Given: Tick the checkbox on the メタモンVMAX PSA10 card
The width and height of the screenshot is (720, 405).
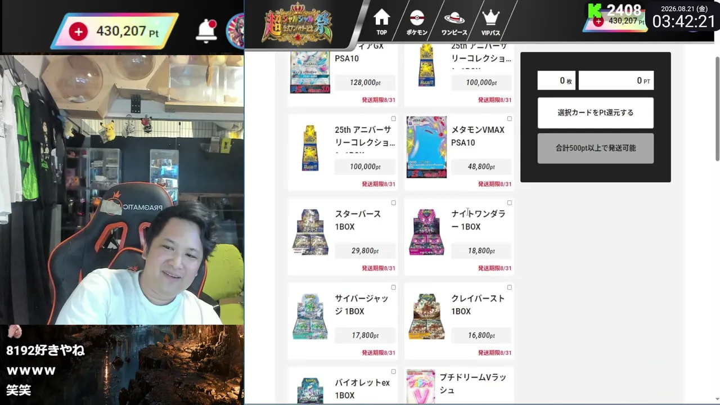Looking at the screenshot, I should (x=510, y=119).
